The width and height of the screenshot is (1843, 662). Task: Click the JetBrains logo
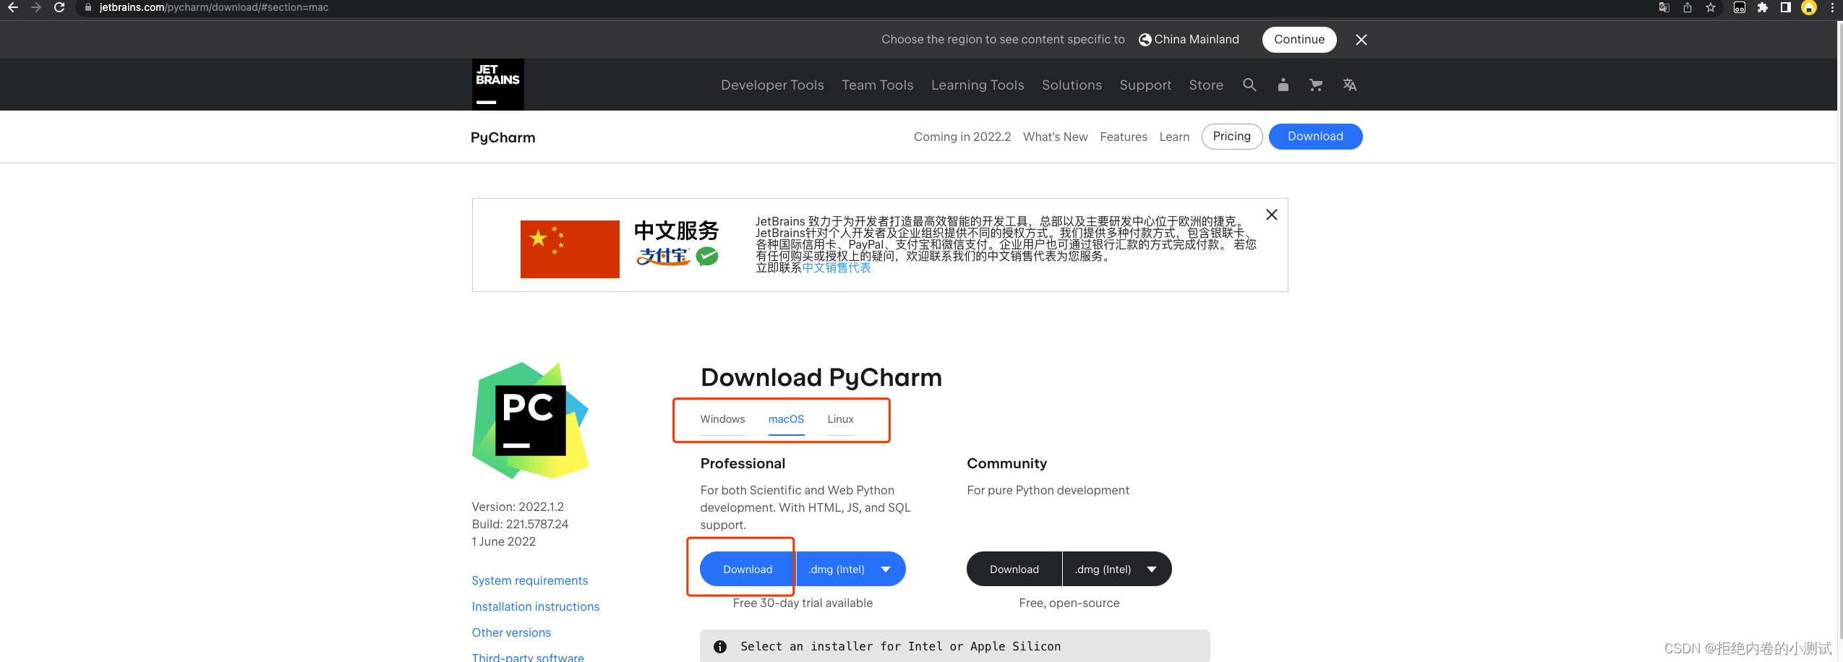point(497,85)
